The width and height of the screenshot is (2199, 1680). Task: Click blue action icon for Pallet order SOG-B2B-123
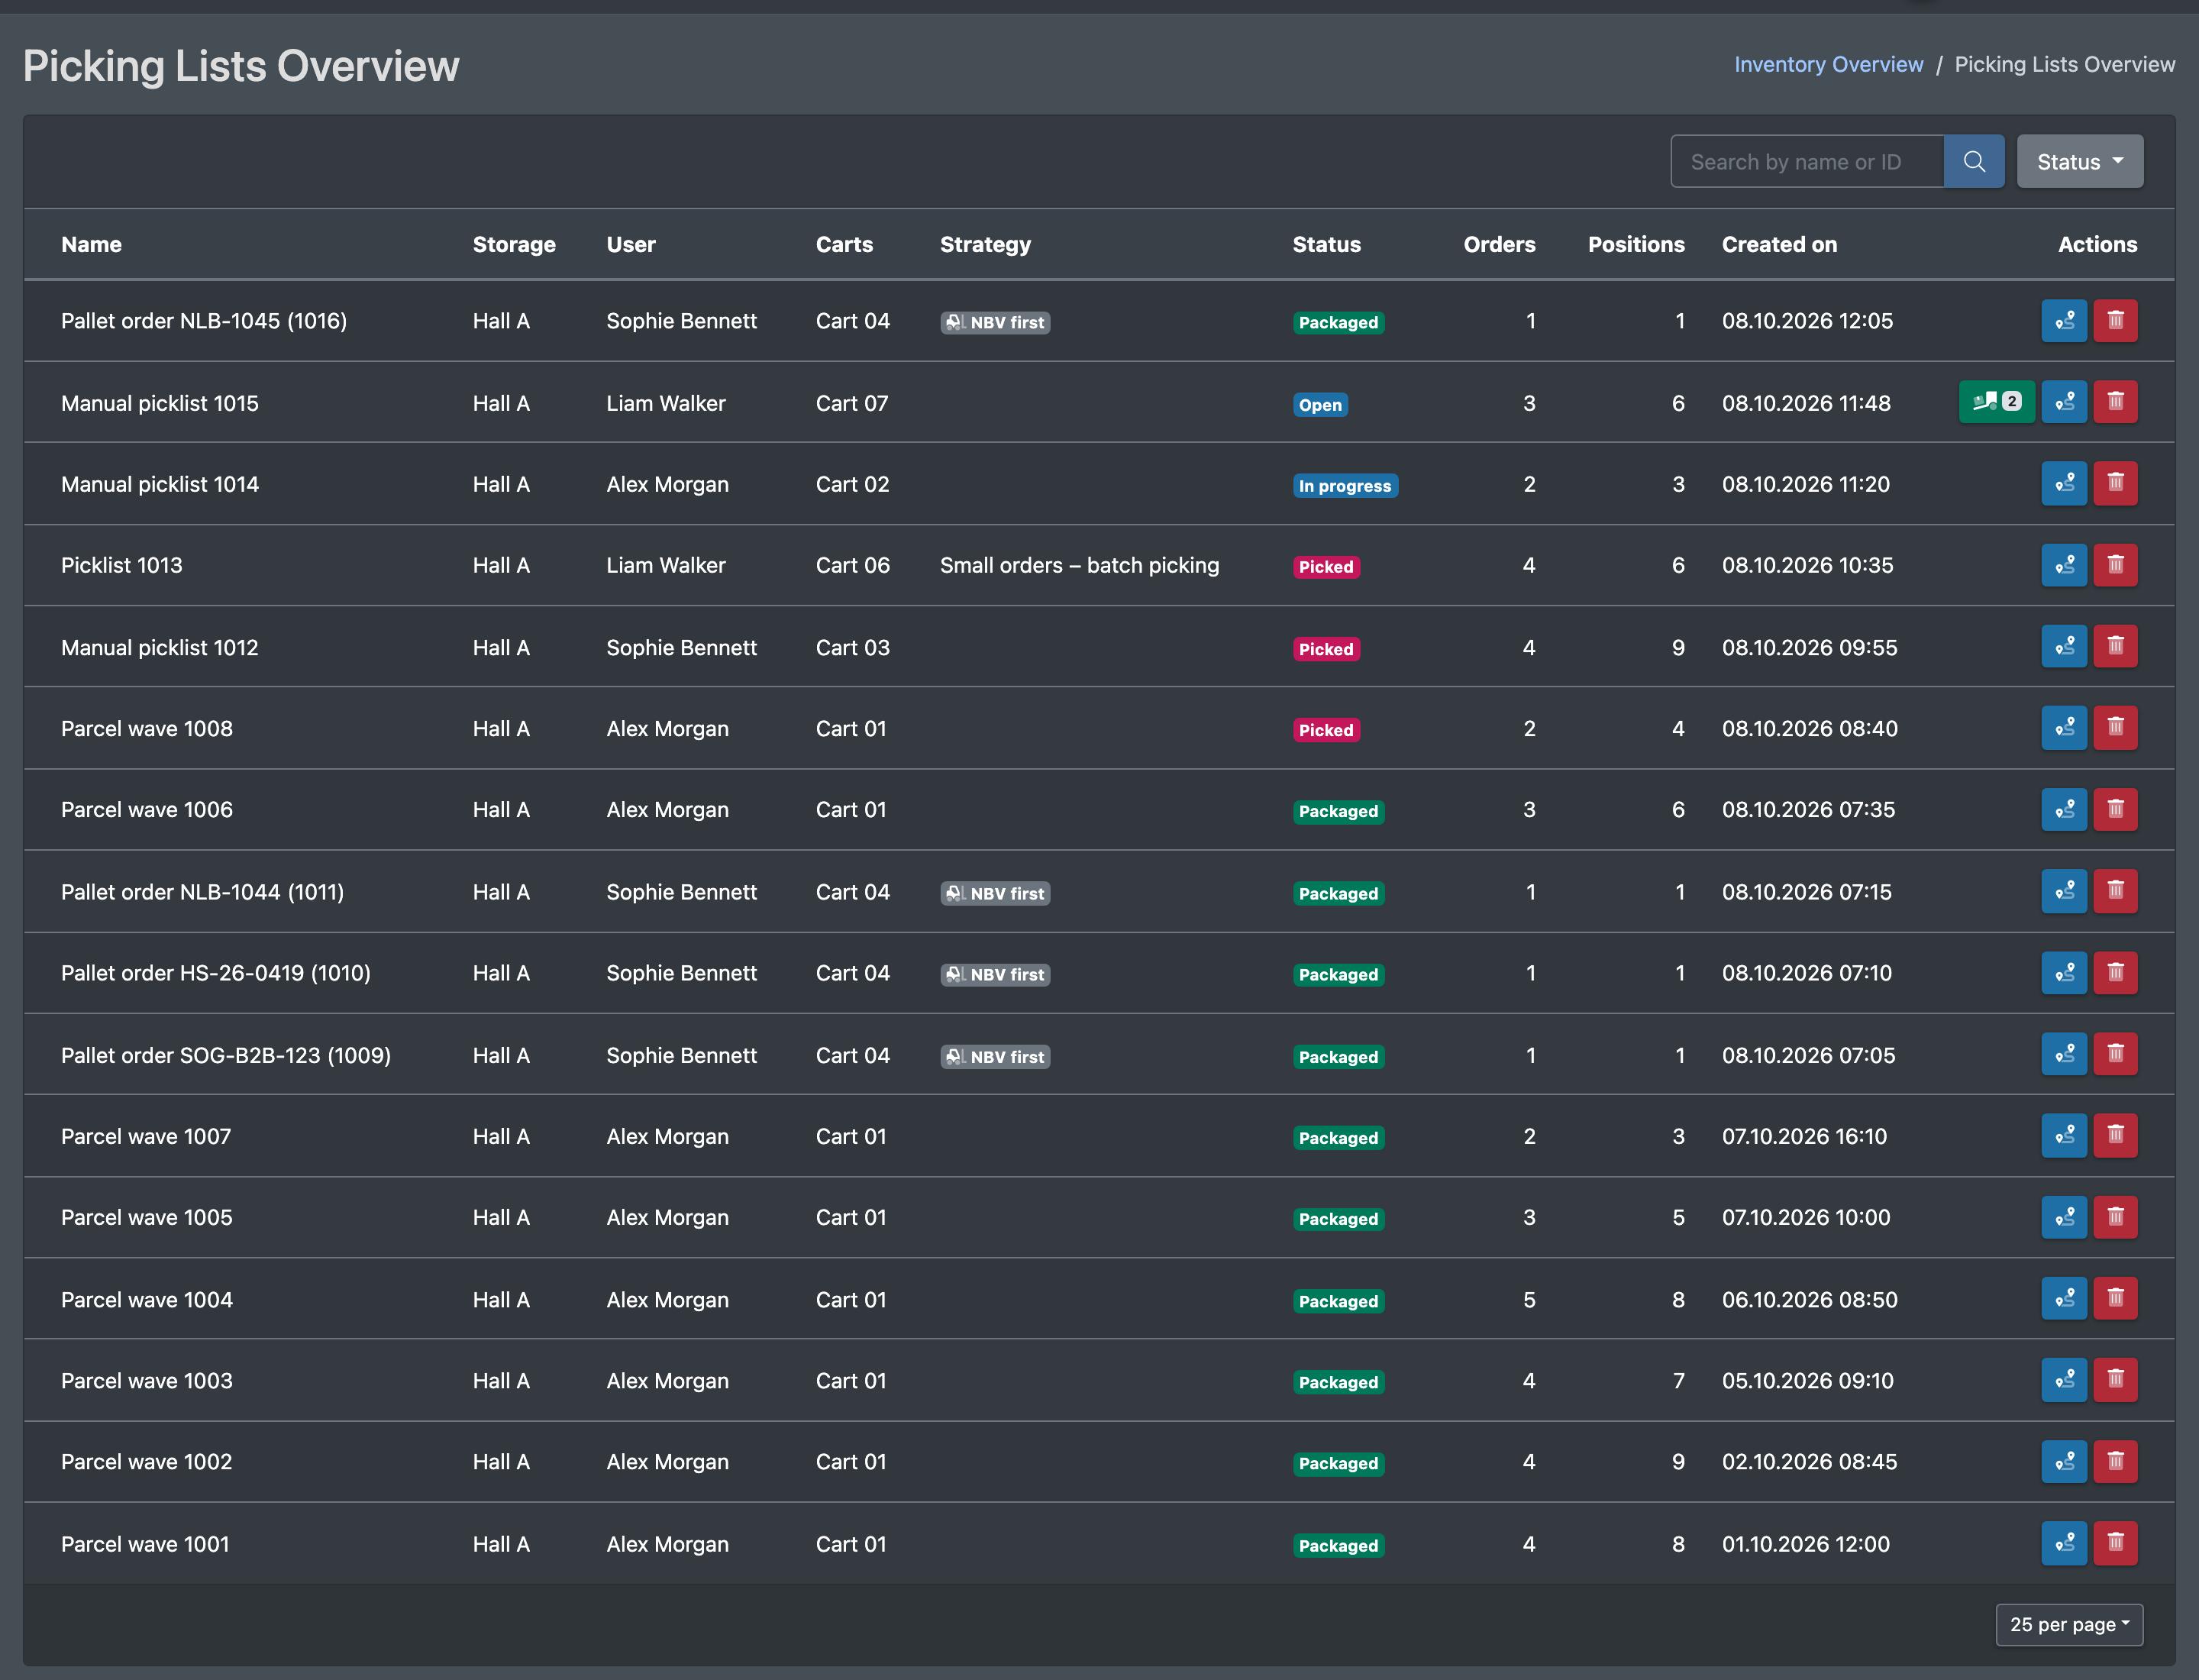coord(2064,1054)
